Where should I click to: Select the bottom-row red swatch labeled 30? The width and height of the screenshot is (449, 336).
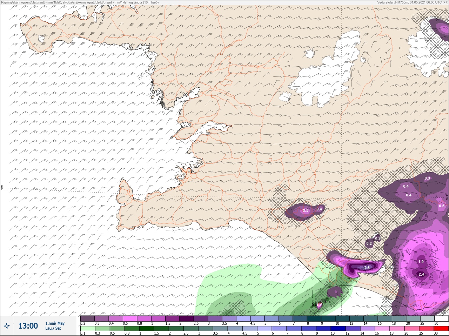click(x=441, y=329)
